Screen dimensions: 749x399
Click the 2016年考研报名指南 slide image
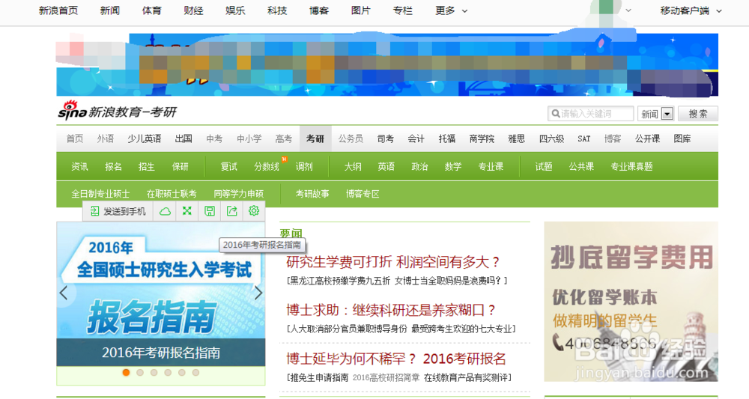160,294
